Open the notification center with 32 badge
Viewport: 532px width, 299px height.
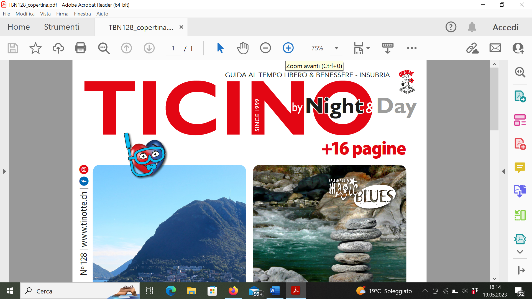519,291
